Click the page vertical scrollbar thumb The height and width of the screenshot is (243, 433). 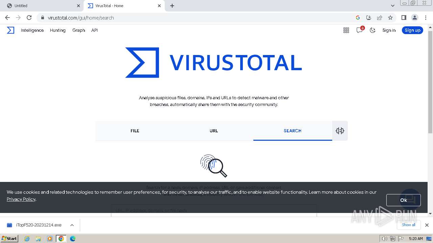pos(430,82)
